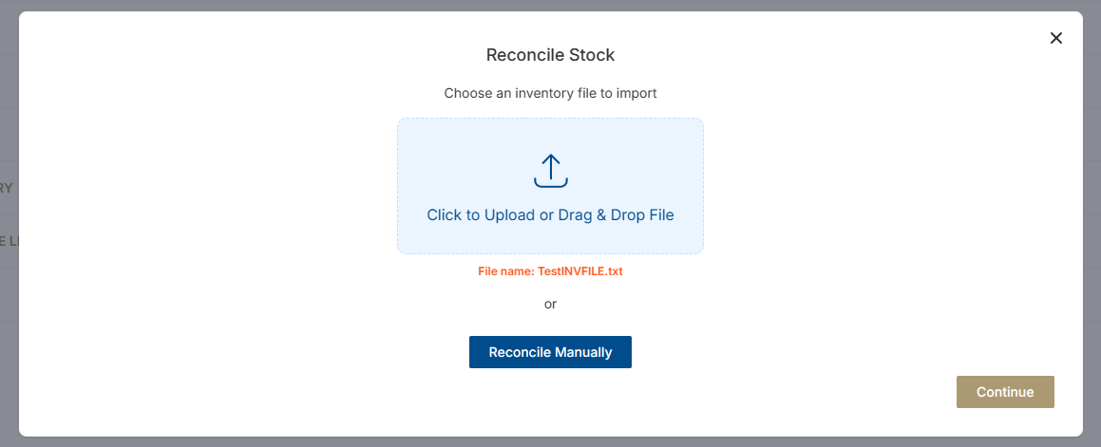Viewport: 1101px width, 447px height.
Task: Click the Reconcile Stock dialog title
Action: [x=550, y=55]
